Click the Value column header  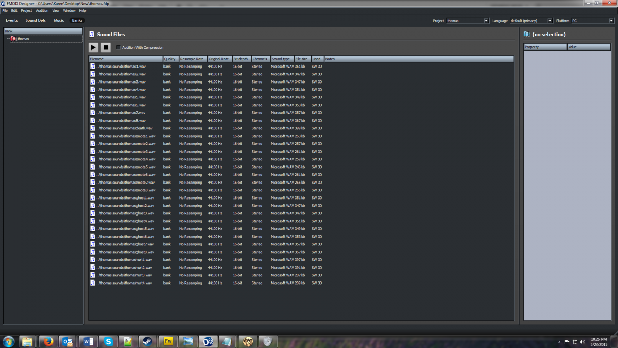(590, 47)
